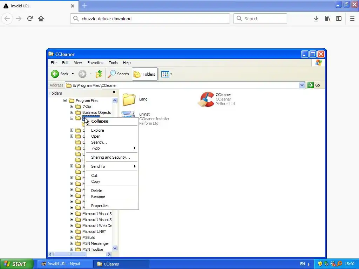Screen dimensions: 359x269
Task: Open the File menu
Action: click(x=54, y=63)
